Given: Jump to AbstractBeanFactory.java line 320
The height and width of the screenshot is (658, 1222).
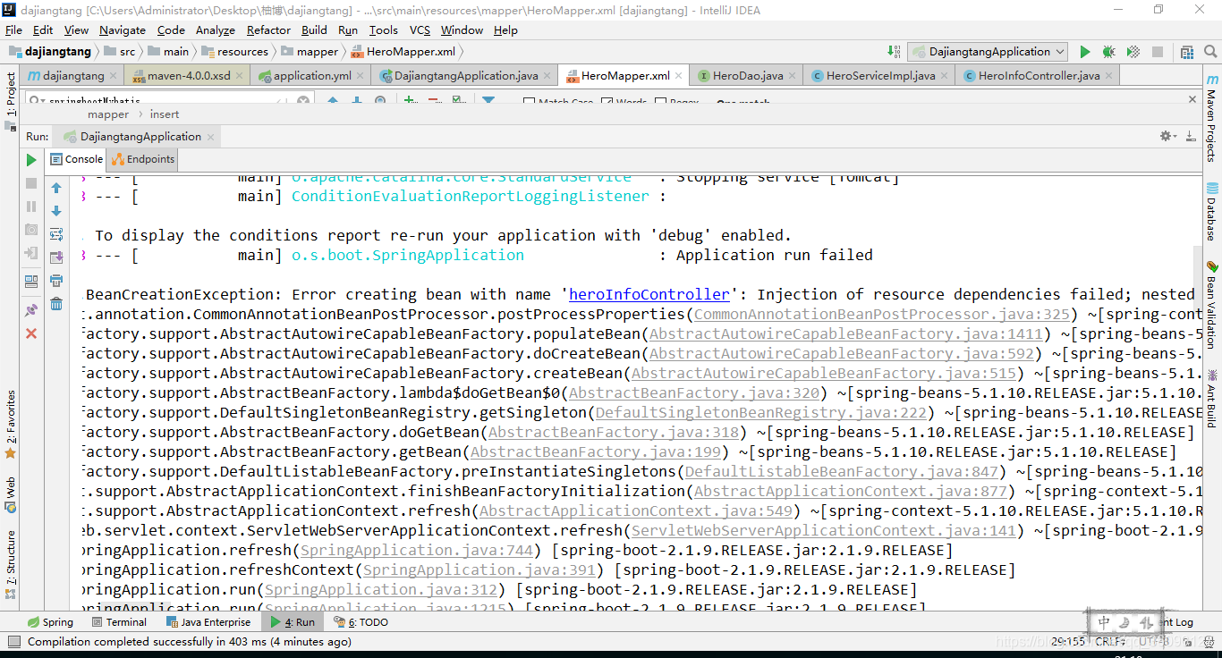Looking at the screenshot, I should click(x=692, y=392).
